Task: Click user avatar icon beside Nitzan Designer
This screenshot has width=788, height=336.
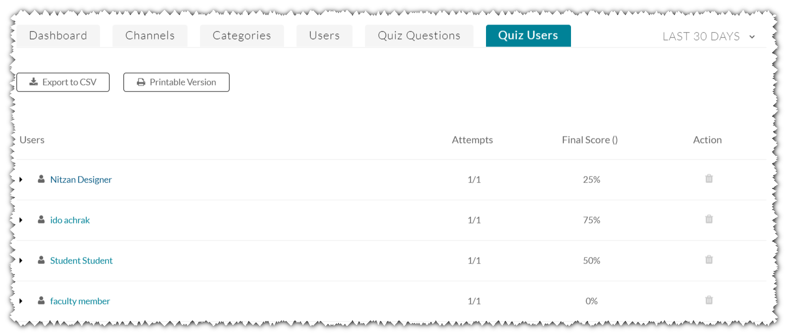Action: tap(41, 178)
